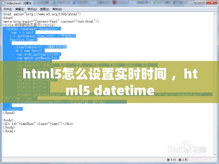Click the closing </body> tag line
219x164 pixels.
click(9, 127)
